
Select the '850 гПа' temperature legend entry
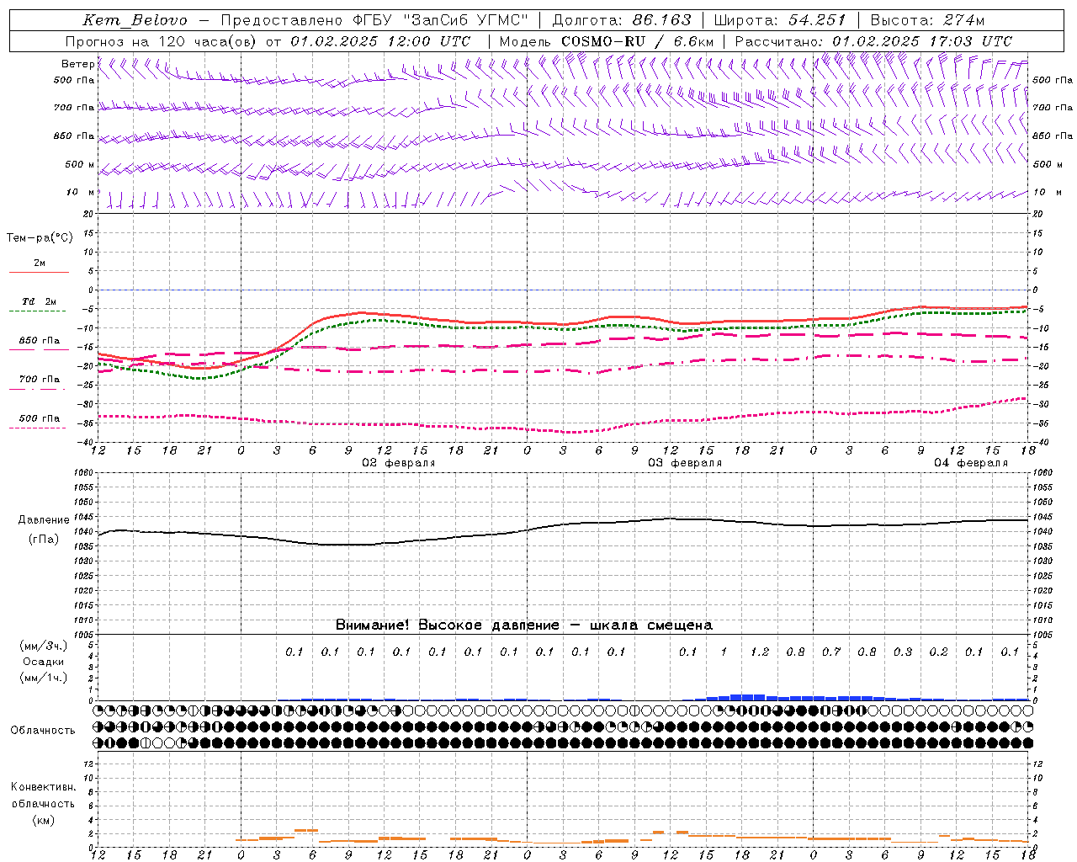point(39,341)
